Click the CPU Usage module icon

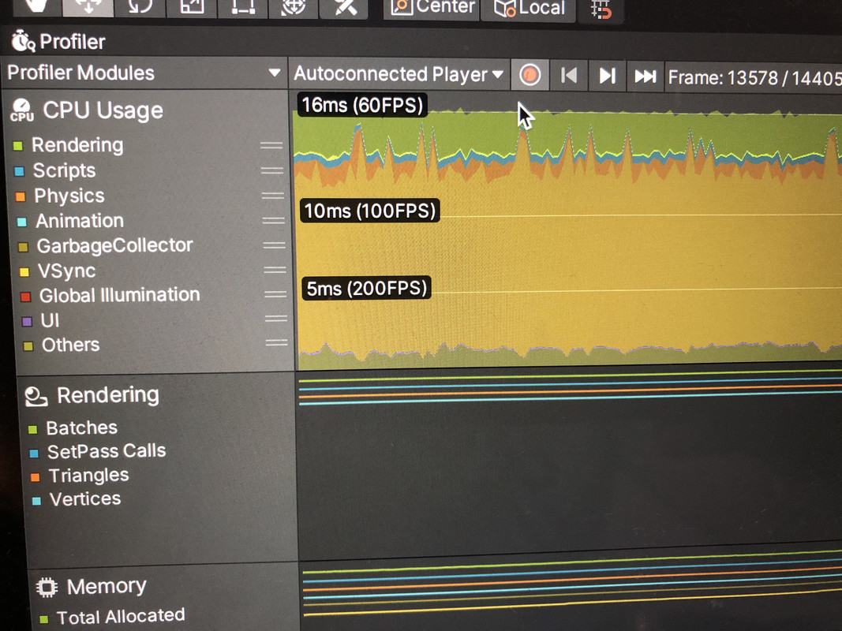click(22, 110)
